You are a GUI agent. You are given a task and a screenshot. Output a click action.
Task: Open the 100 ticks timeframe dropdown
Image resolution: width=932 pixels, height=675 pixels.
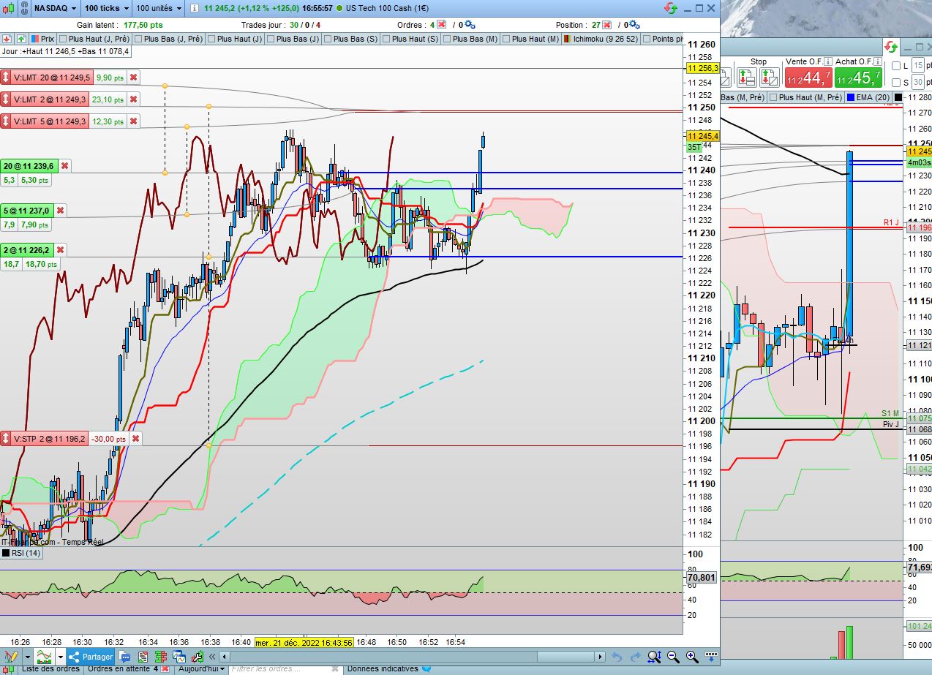(105, 8)
